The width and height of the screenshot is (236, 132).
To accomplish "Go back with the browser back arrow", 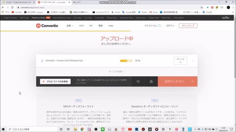I will pos(3,7).
